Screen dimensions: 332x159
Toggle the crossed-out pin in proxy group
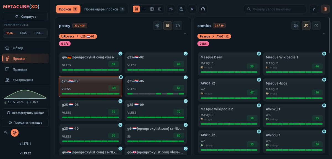(x=167, y=26)
